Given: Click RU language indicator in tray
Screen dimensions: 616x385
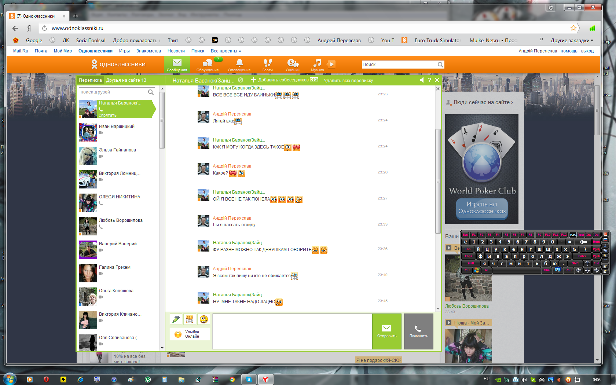Looking at the screenshot, I should [486, 379].
